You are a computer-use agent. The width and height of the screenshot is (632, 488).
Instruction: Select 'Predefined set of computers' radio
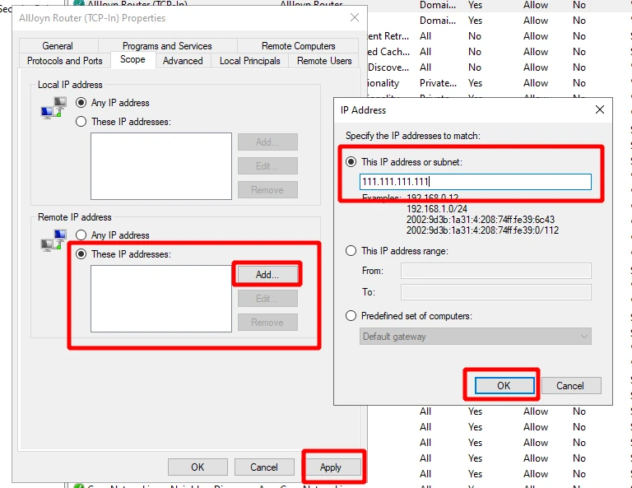tap(351, 315)
